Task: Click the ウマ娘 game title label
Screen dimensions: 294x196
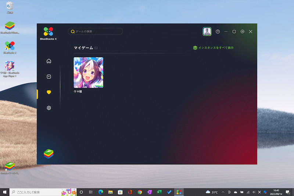Action: (78, 92)
